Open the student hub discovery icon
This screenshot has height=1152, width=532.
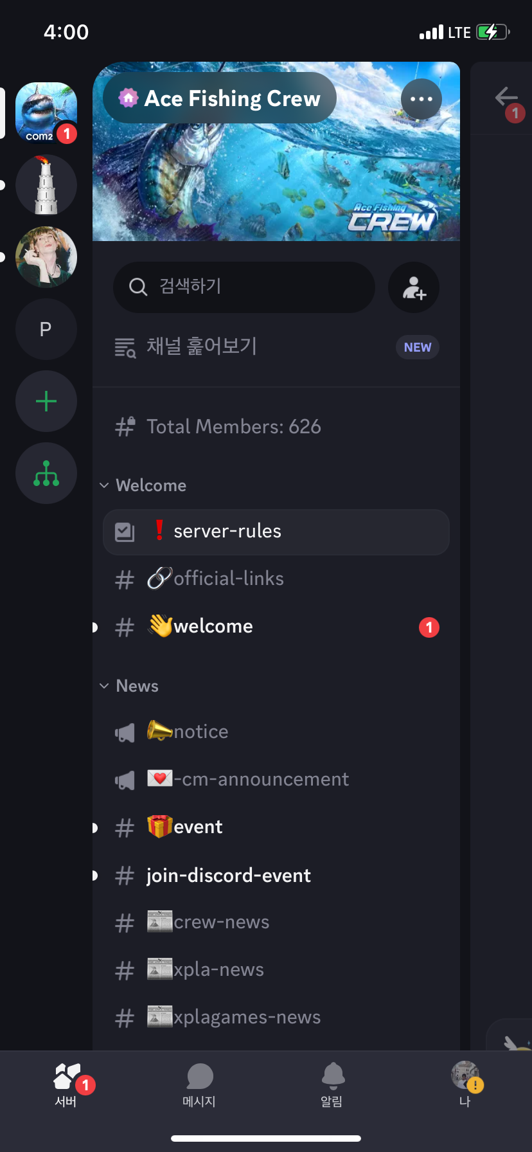46,474
